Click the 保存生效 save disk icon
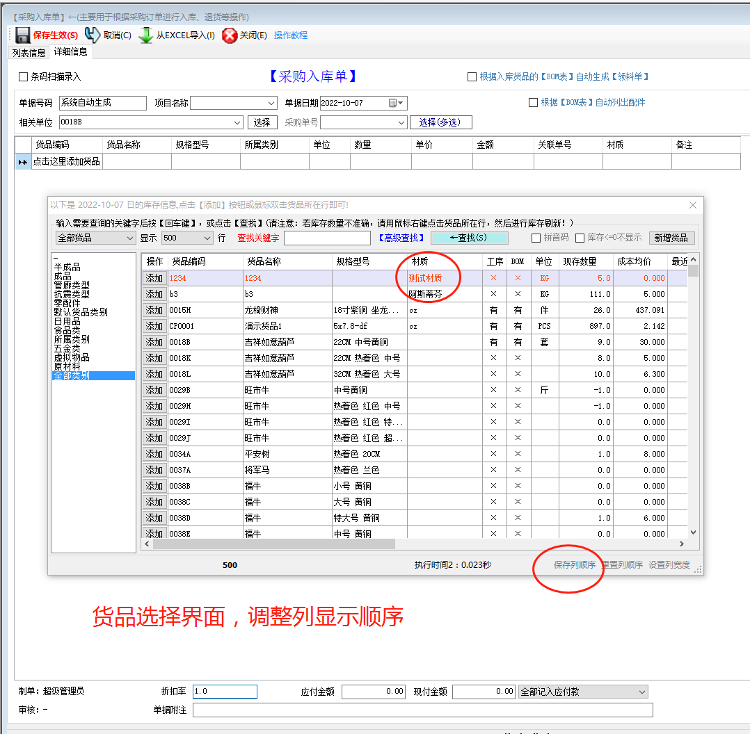 [x=23, y=35]
